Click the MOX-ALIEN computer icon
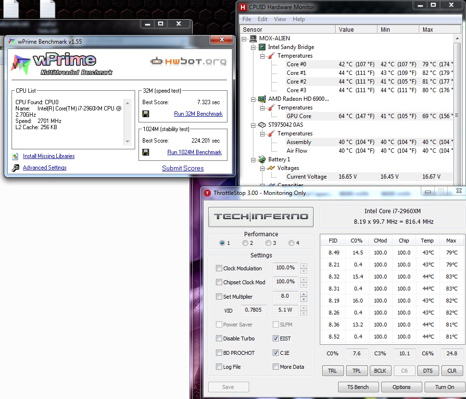Screen dimensions: 466x399 tap(253, 38)
